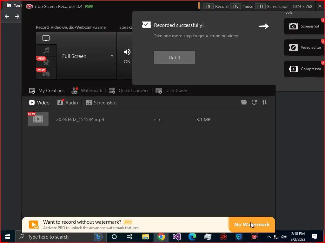Select the screen recording monitor icon
Viewport: 325px width, 243px height.
coord(46,38)
